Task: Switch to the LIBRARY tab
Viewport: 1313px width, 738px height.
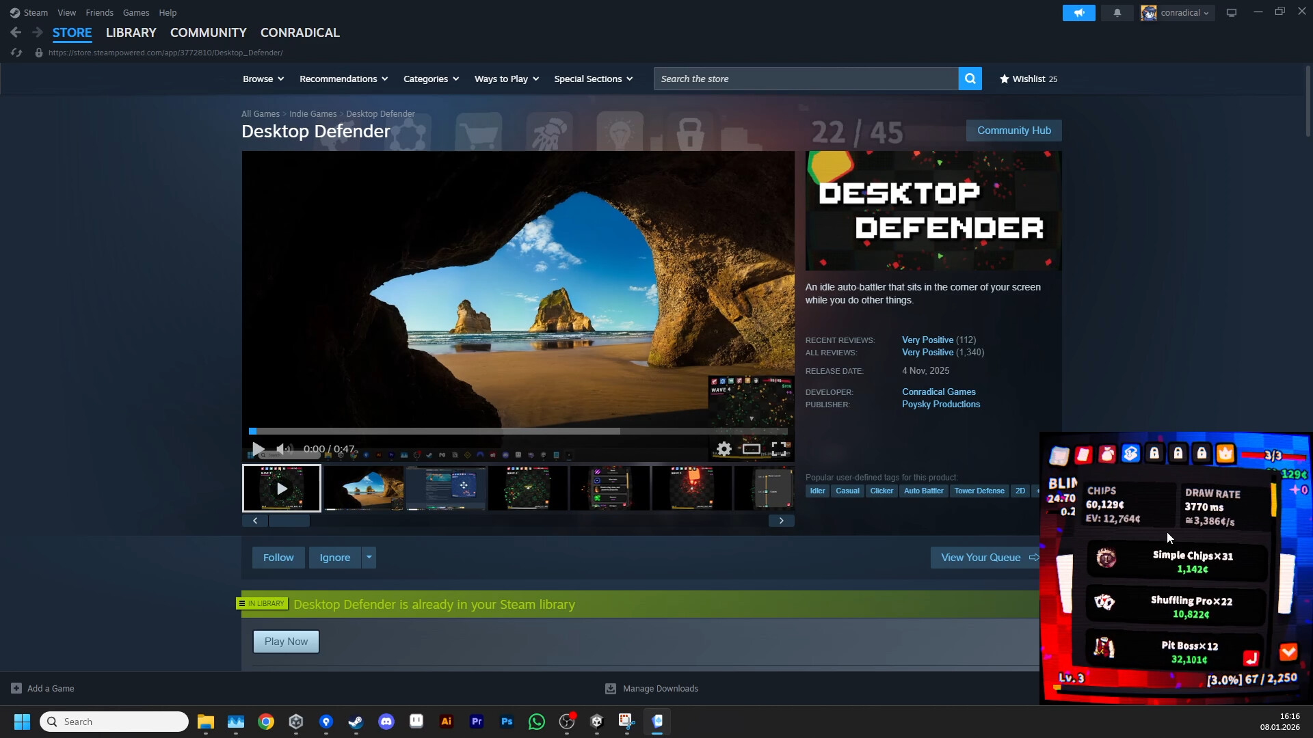Action: 131,32
